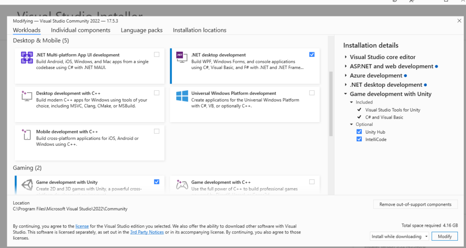Click the Mobile development with C++ icon

pyautogui.click(x=26, y=134)
